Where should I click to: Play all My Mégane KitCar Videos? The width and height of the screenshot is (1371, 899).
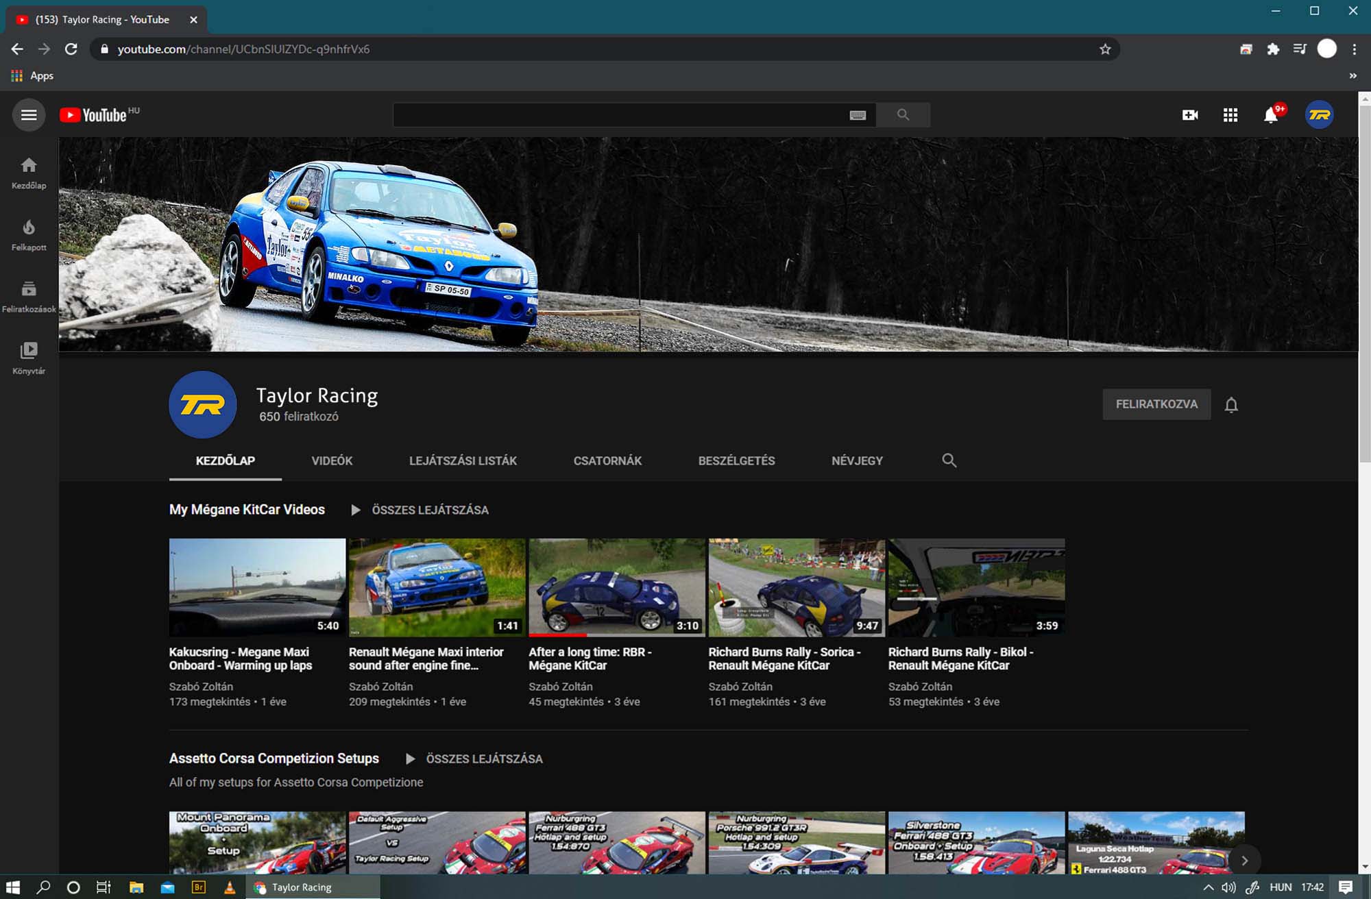point(420,510)
